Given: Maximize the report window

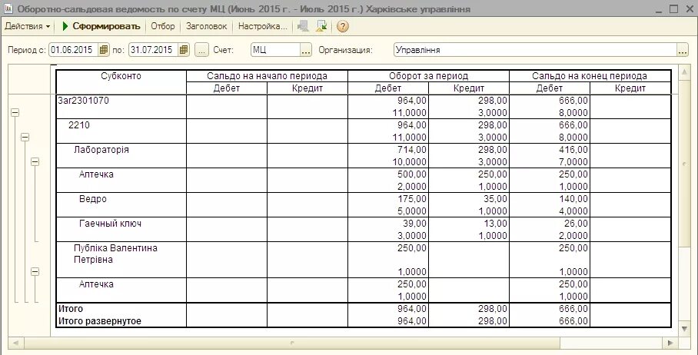Looking at the screenshot, I should [x=673, y=8].
